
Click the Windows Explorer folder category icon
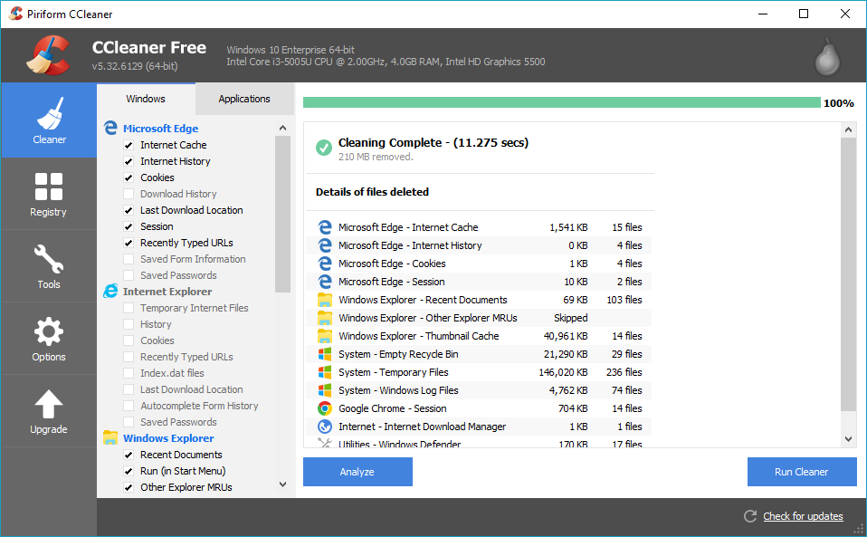point(110,437)
